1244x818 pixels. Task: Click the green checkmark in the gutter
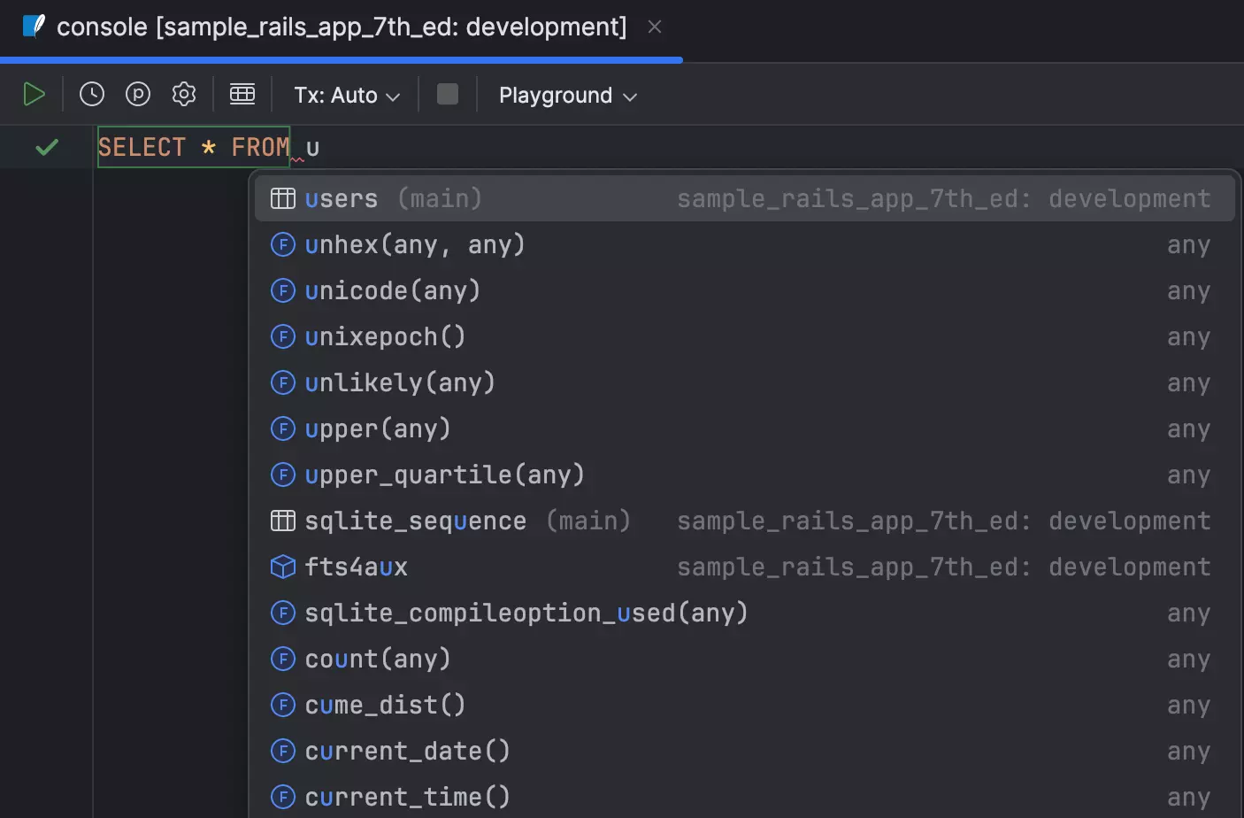47,147
